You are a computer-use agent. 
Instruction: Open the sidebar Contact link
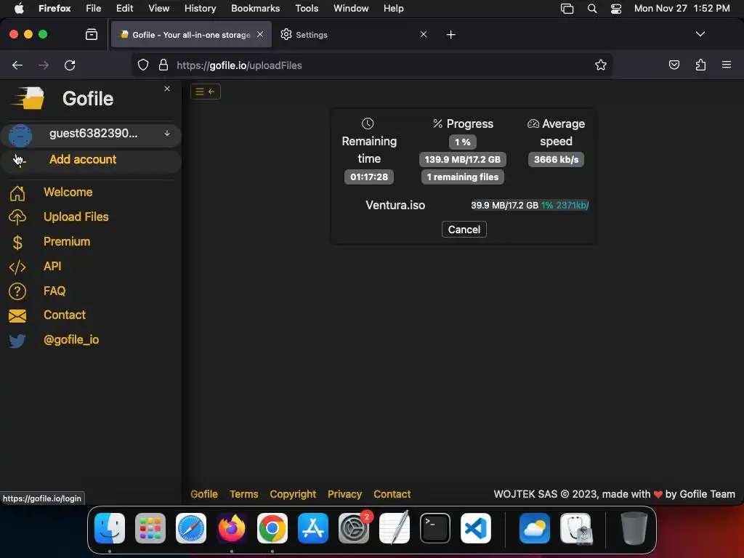click(65, 315)
